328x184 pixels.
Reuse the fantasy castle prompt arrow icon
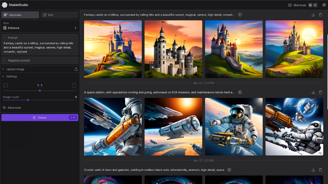click(x=240, y=15)
